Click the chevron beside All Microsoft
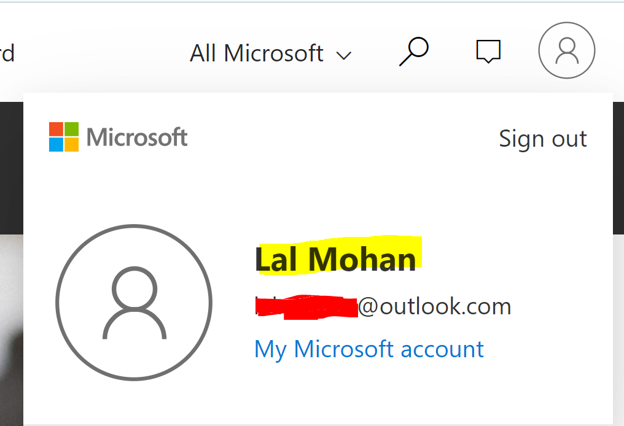The width and height of the screenshot is (624, 426). tap(344, 55)
